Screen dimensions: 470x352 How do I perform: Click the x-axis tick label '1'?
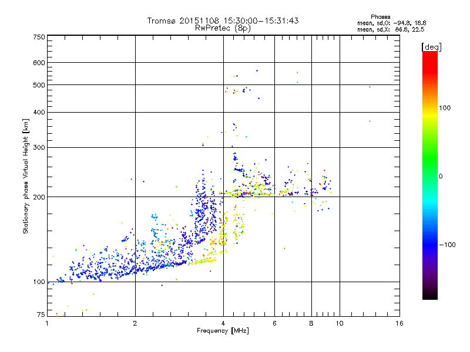[x=47, y=323]
